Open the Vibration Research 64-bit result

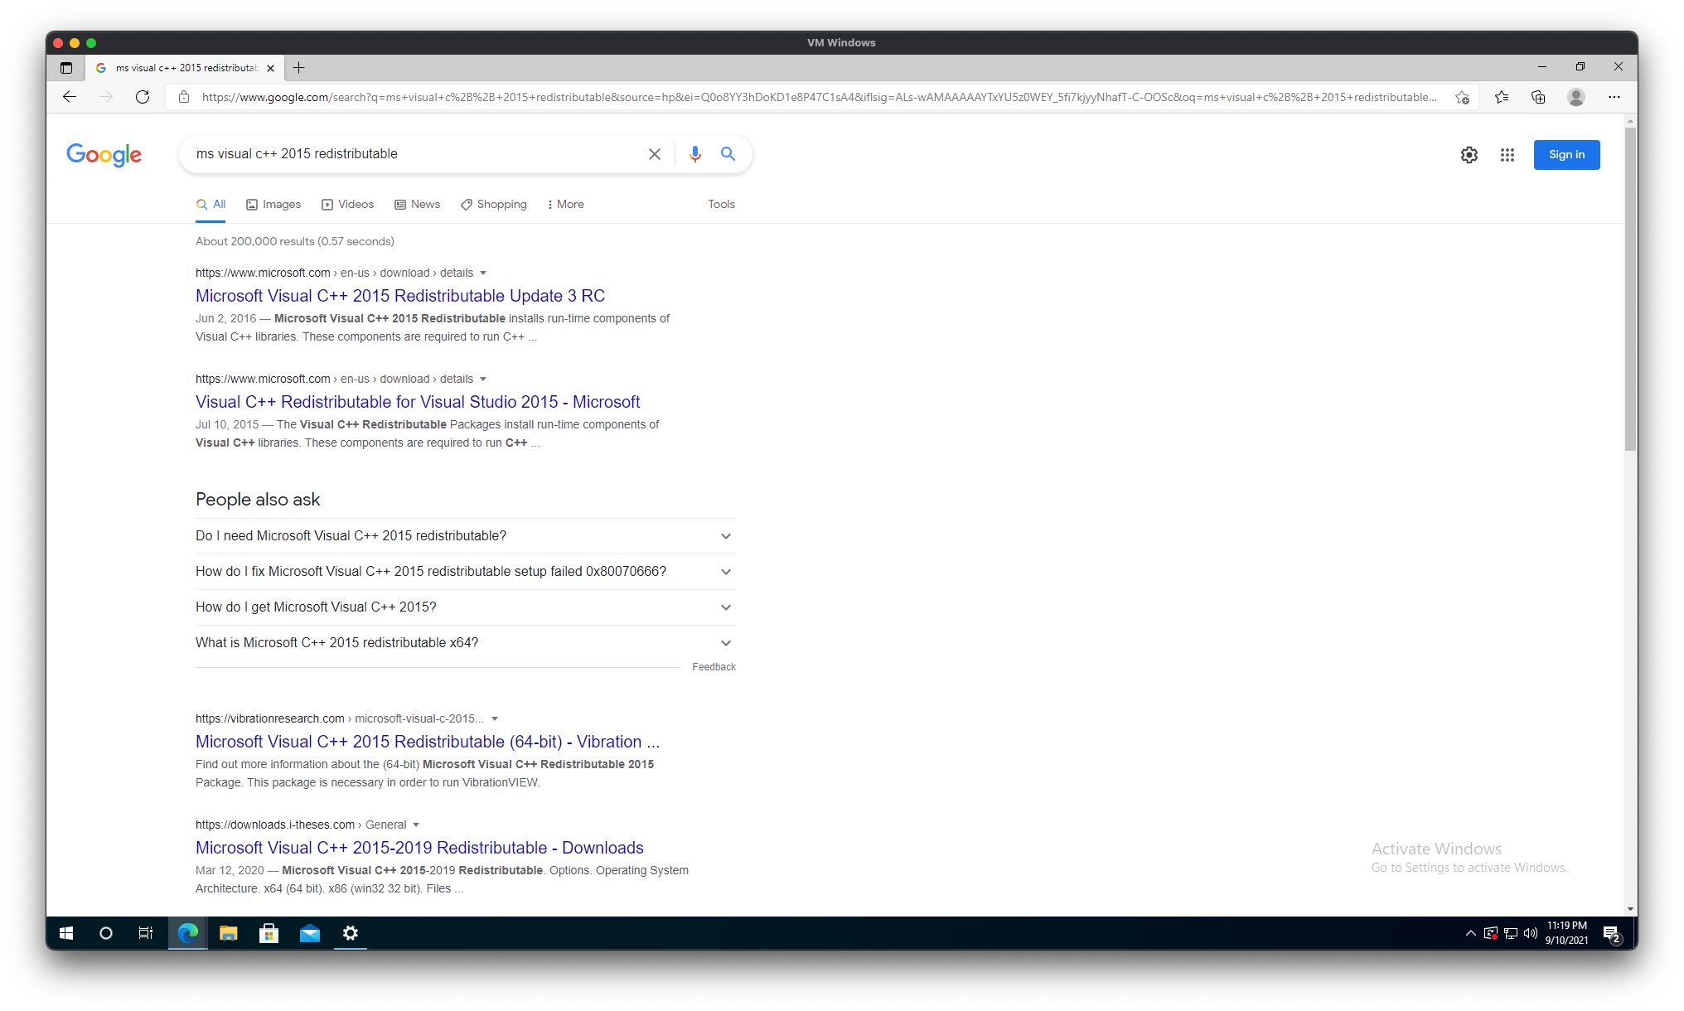tap(428, 742)
